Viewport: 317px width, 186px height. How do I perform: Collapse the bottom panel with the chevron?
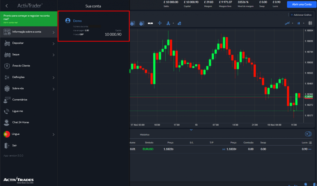(191, 130)
